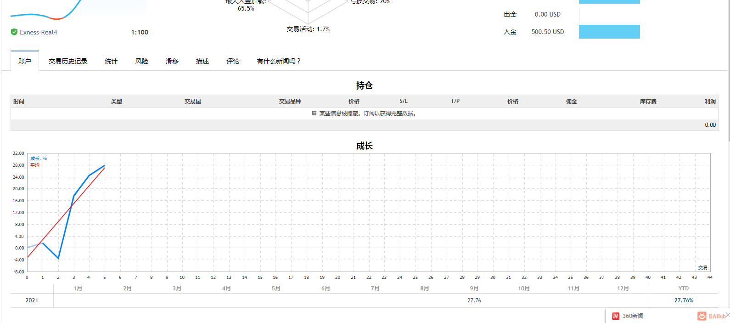Image resolution: width=730 pixels, height=323 pixels.
Task: Click the S/L column header
Action: tap(404, 101)
